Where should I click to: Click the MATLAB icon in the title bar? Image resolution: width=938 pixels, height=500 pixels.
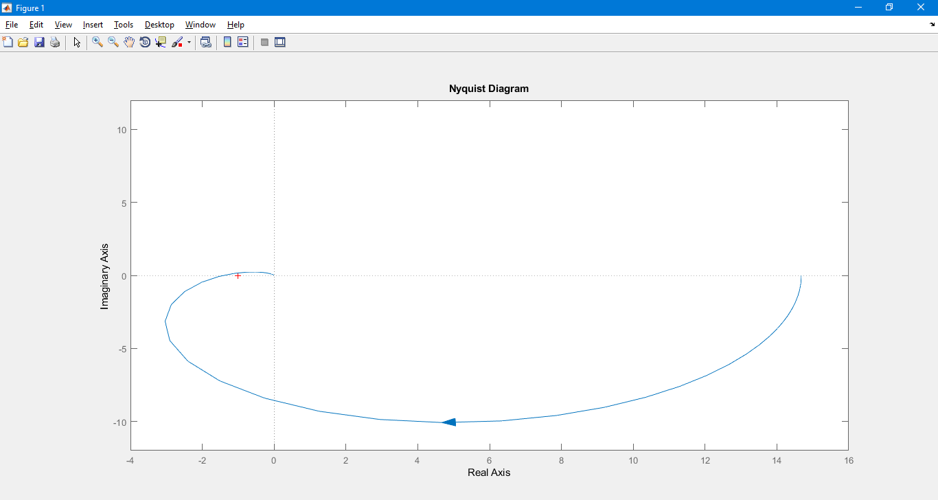click(7, 8)
